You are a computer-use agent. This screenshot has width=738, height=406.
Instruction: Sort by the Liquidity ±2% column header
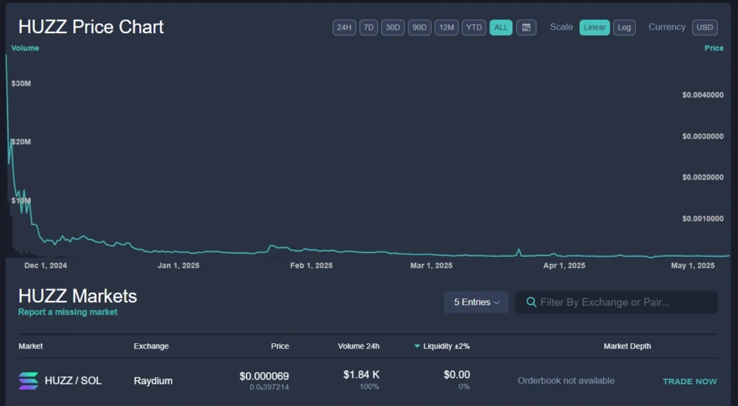[446, 346]
